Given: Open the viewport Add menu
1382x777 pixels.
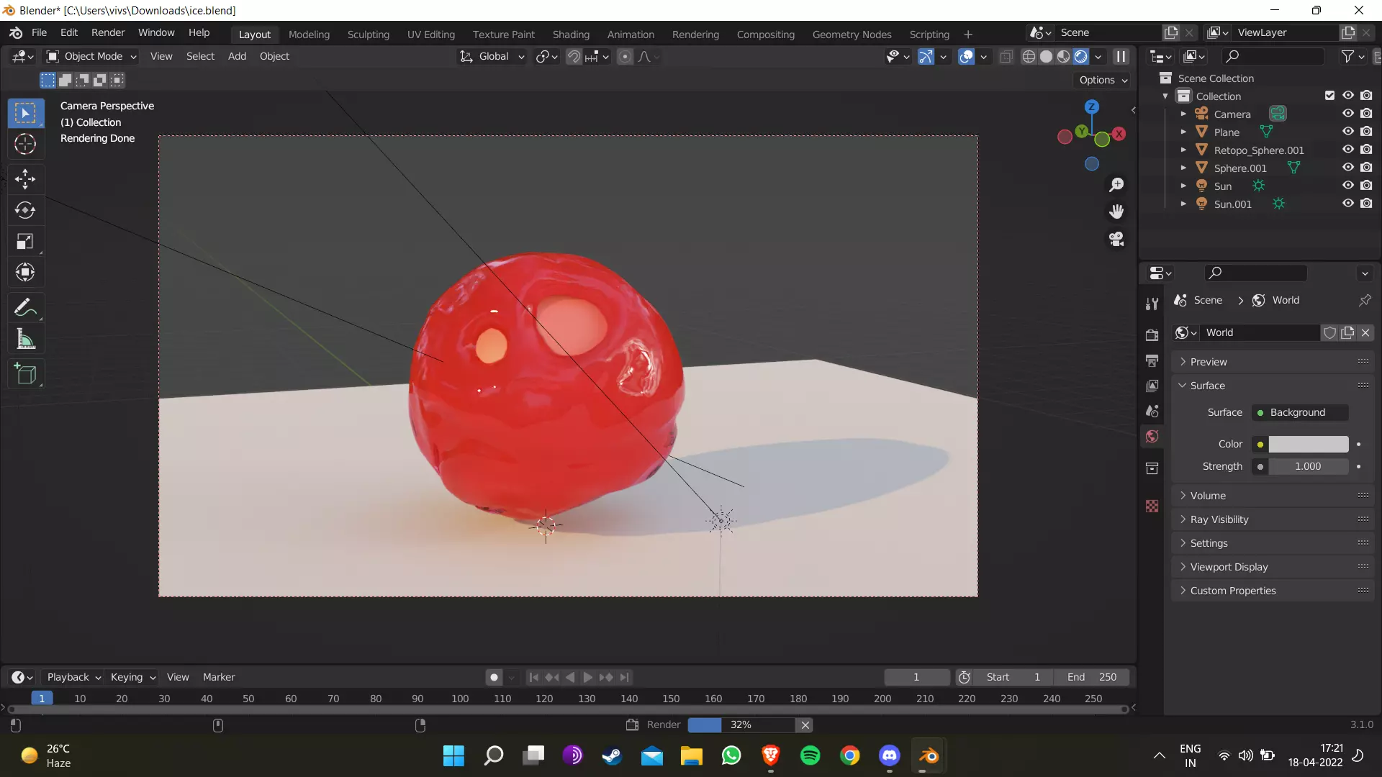Looking at the screenshot, I should (x=237, y=56).
